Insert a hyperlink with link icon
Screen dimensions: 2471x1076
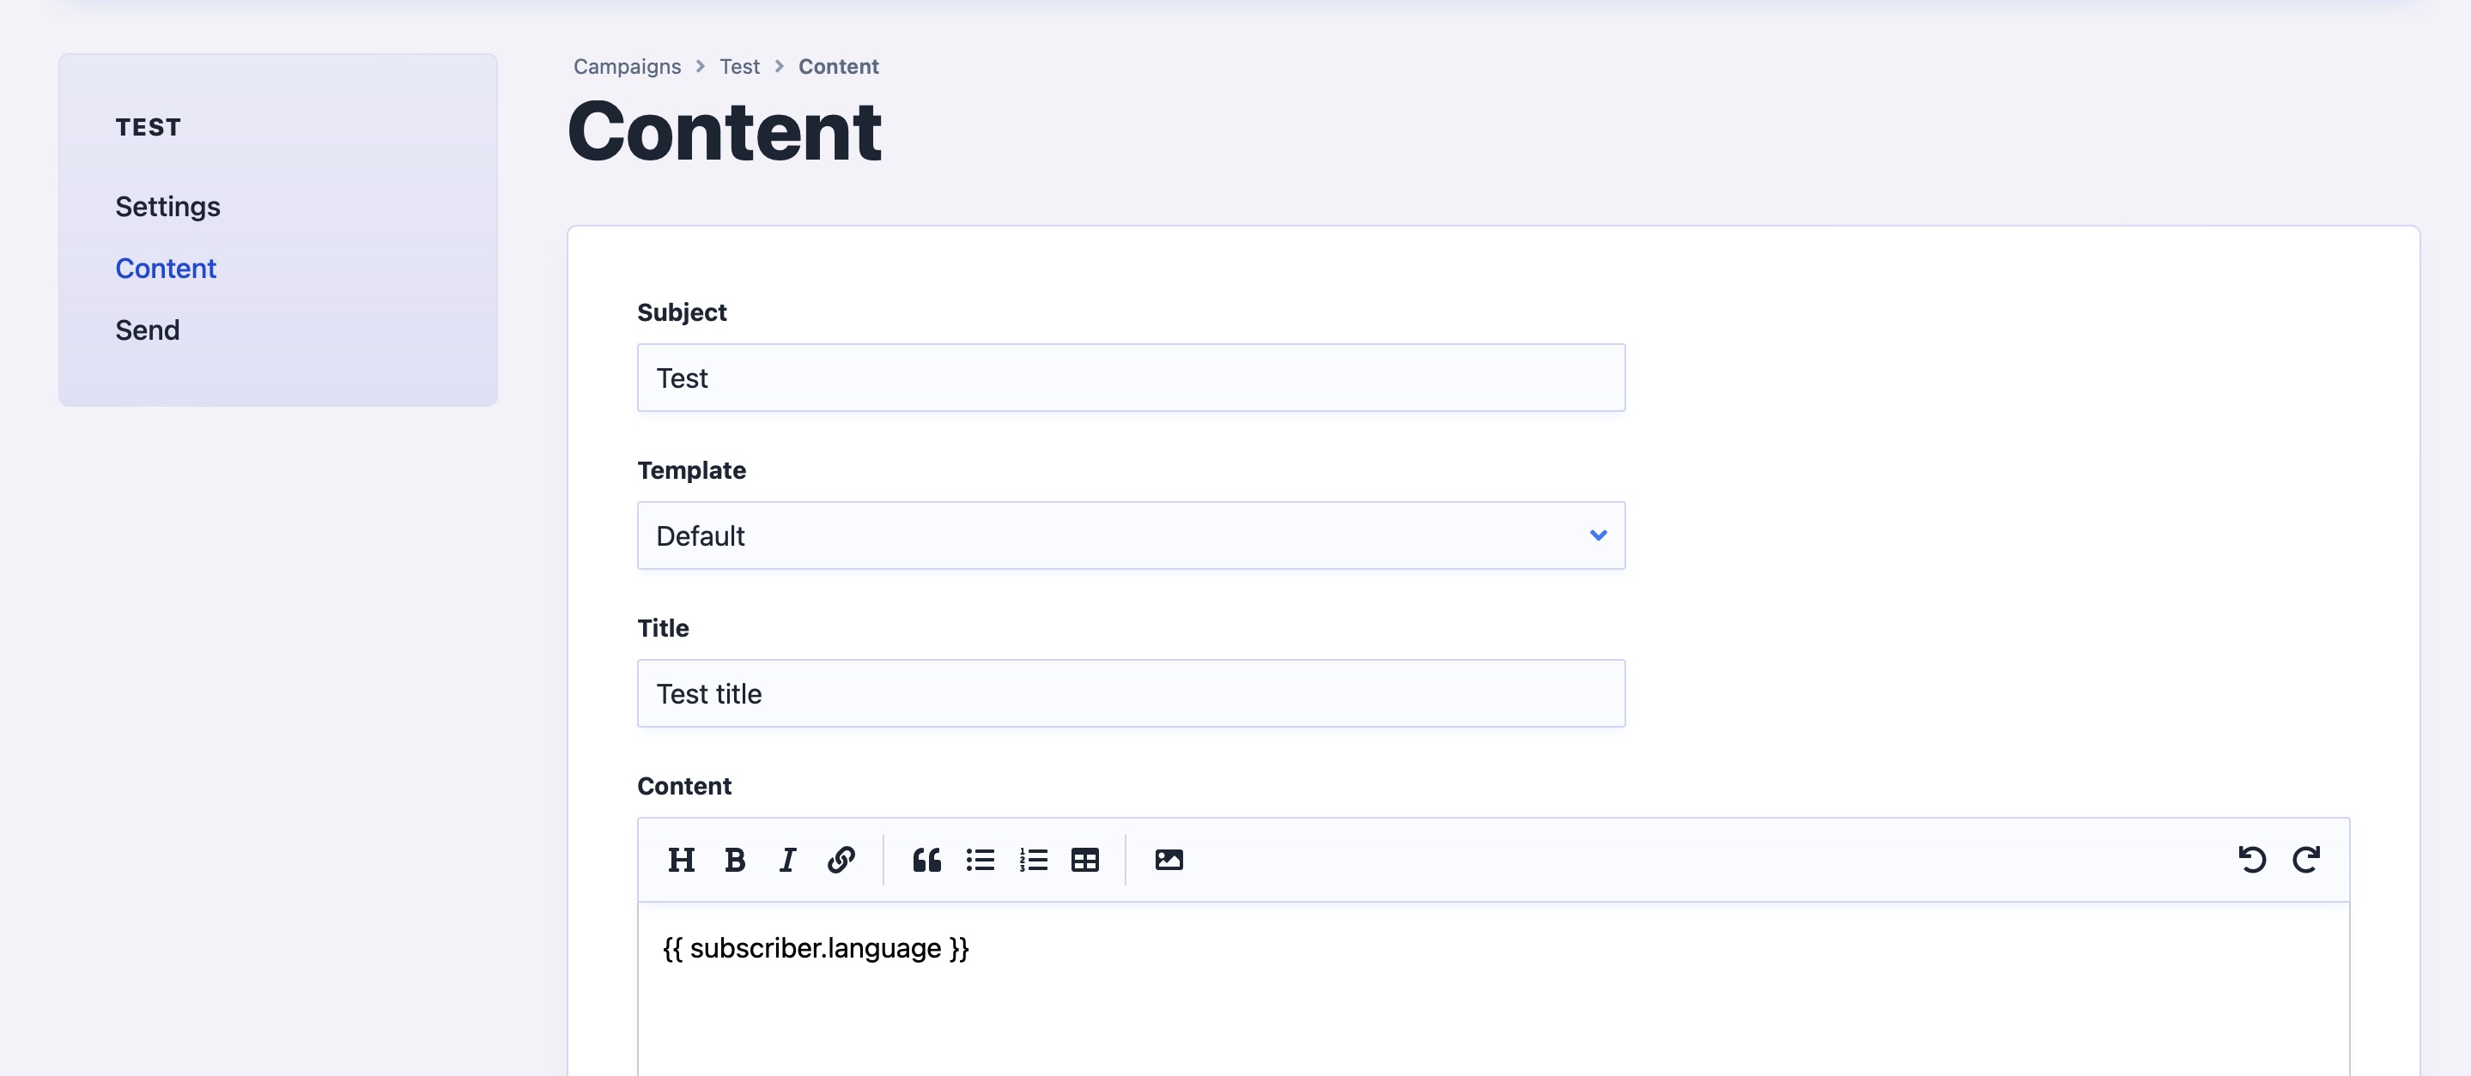[841, 861]
